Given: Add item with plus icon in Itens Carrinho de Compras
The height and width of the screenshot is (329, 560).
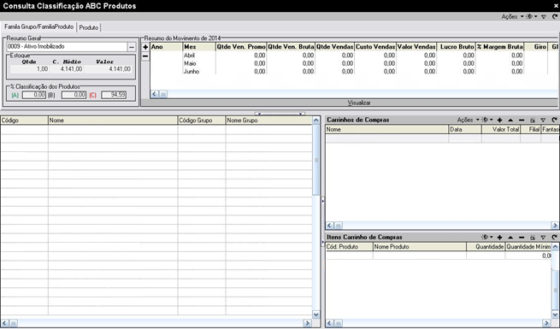Looking at the screenshot, I should pos(499,238).
